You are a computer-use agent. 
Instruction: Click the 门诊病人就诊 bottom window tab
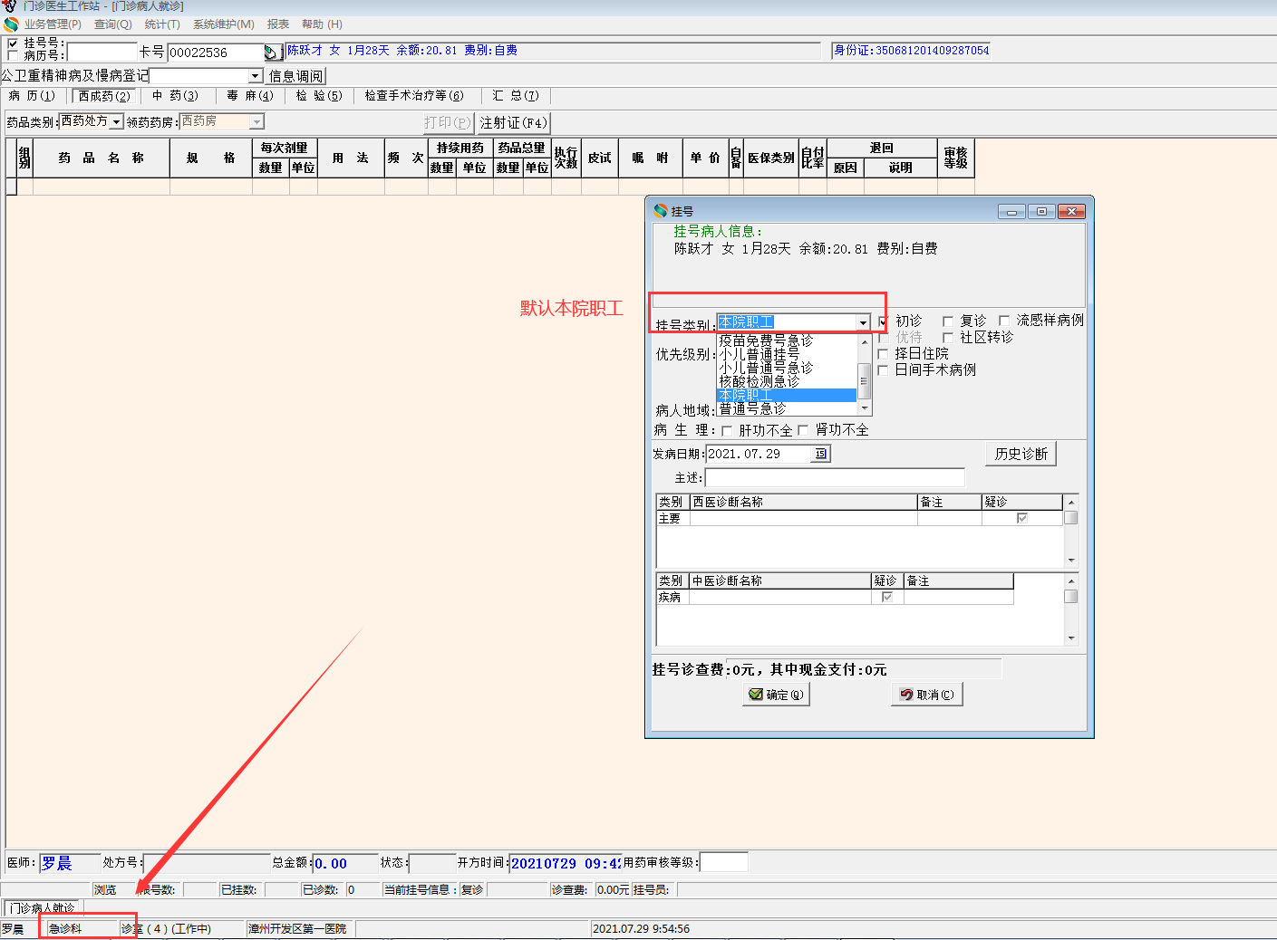pos(44,907)
